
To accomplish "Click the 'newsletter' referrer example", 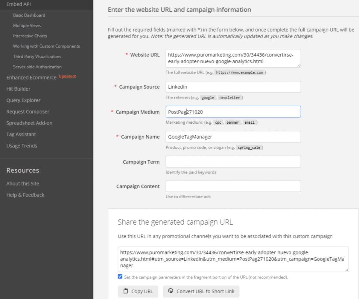I will [230, 98].
